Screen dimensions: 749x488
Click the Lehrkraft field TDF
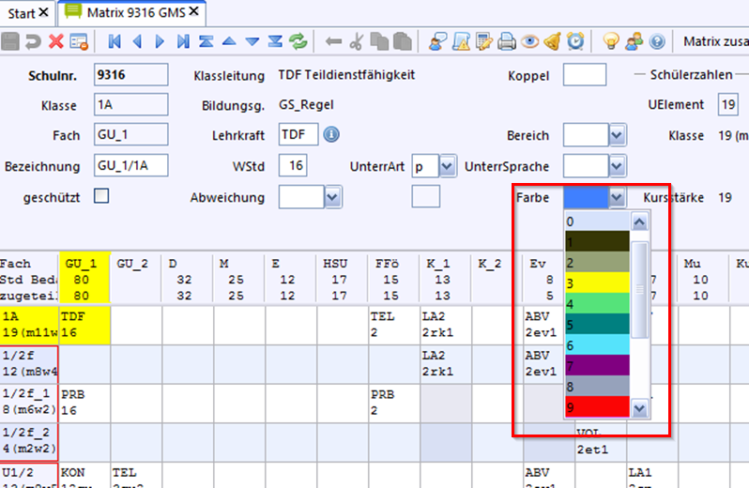(x=298, y=134)
